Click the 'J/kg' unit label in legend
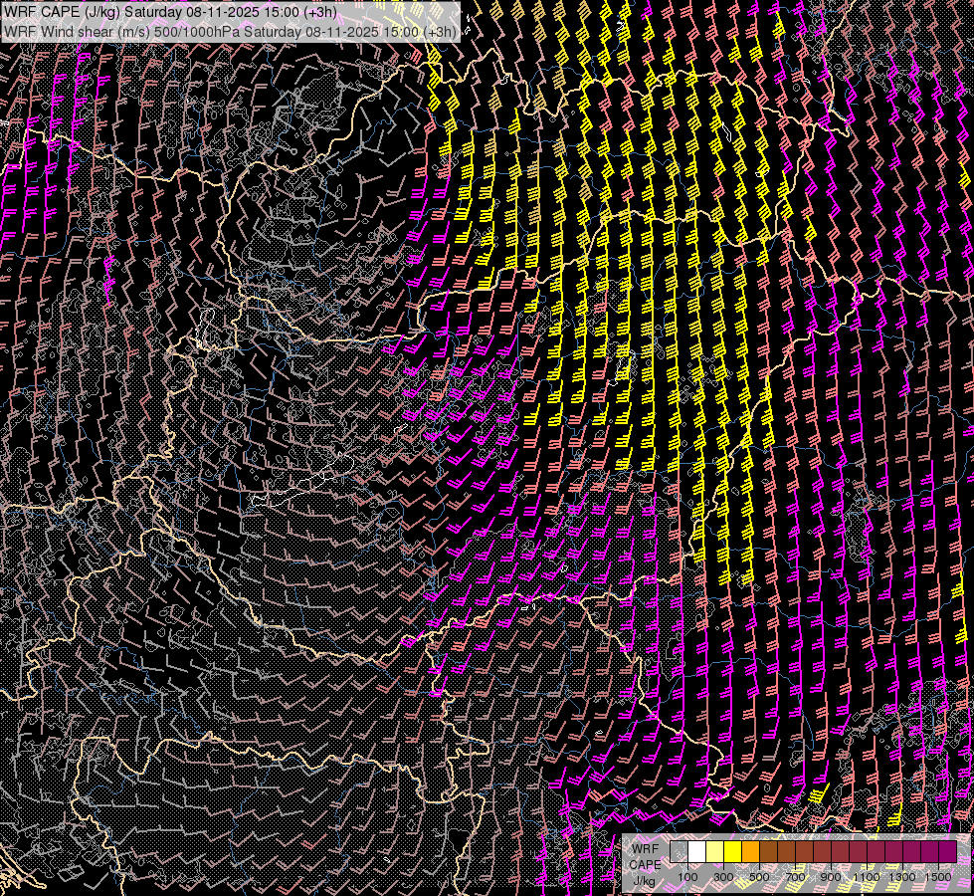Viewport: 974px width, 896px height. [x=645, y=881]
